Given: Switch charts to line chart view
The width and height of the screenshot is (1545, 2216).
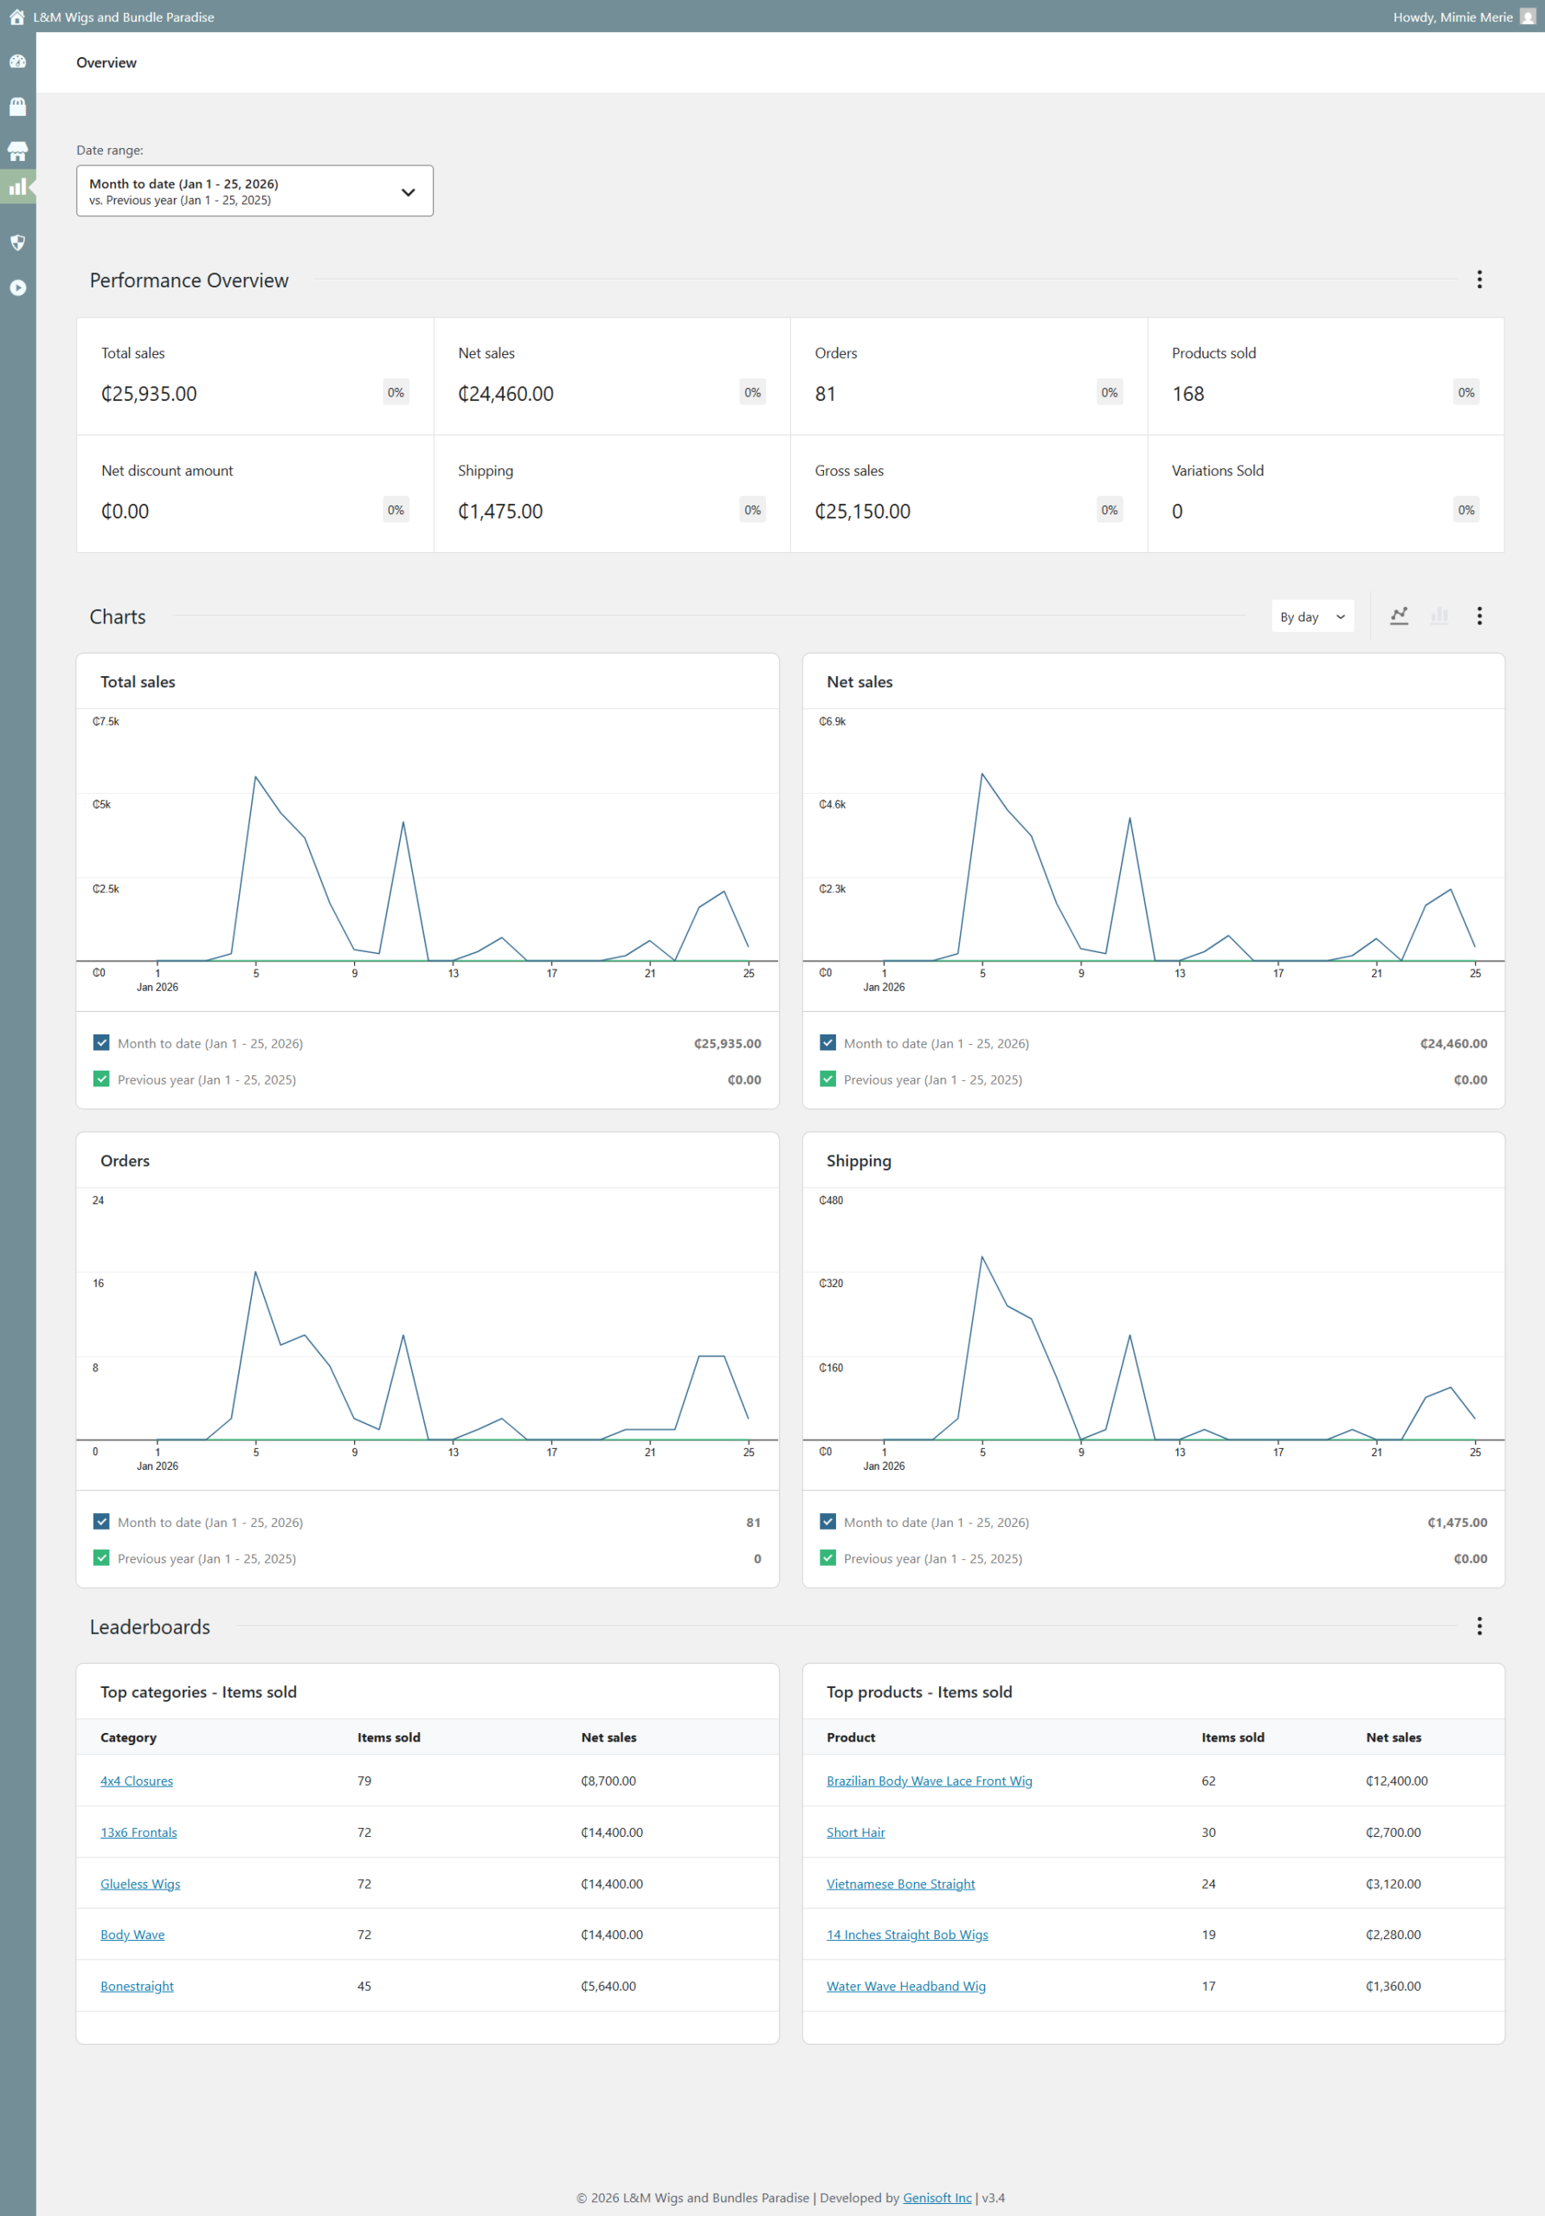Looking at the screenshot, I should (1399, 615).
